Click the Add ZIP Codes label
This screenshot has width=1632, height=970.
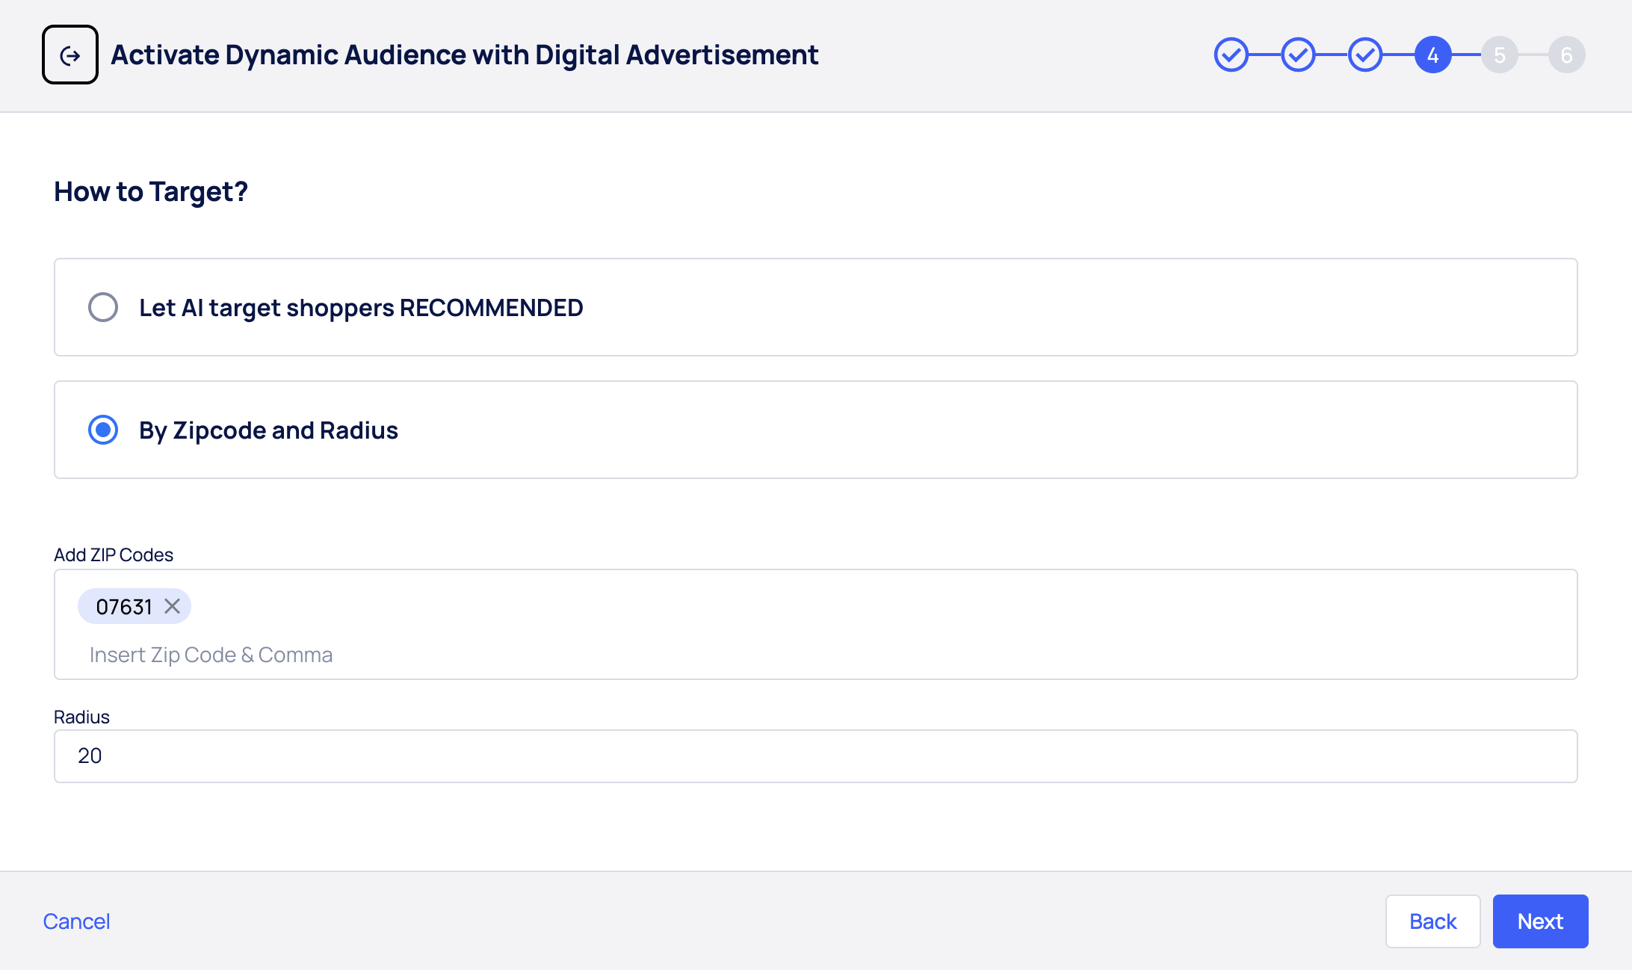114,554
